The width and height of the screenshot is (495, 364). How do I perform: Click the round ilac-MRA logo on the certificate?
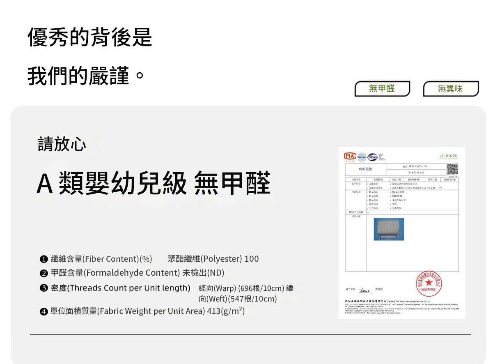coord(361,157)
